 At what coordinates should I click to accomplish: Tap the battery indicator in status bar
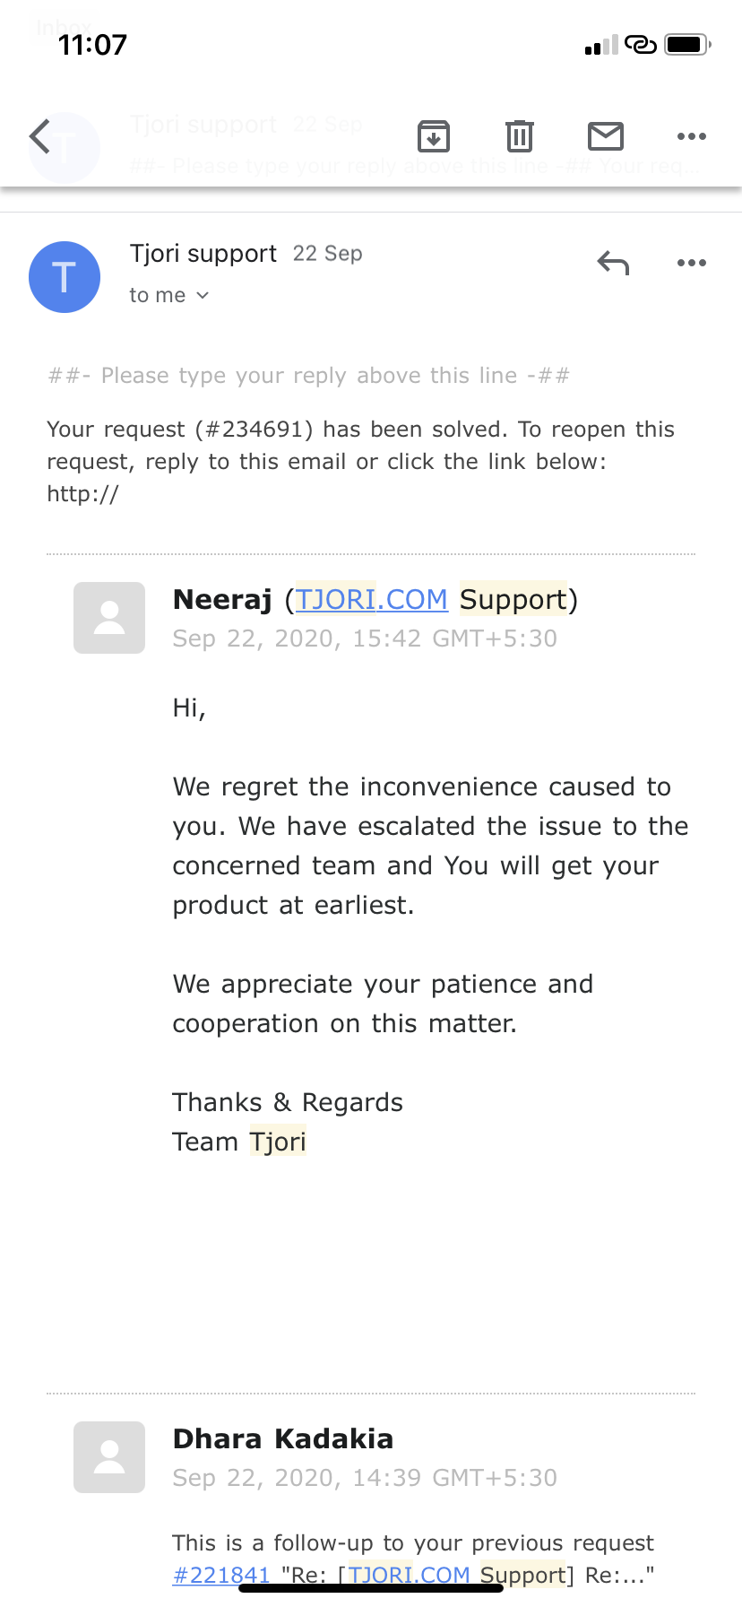(x=687, y=44)
